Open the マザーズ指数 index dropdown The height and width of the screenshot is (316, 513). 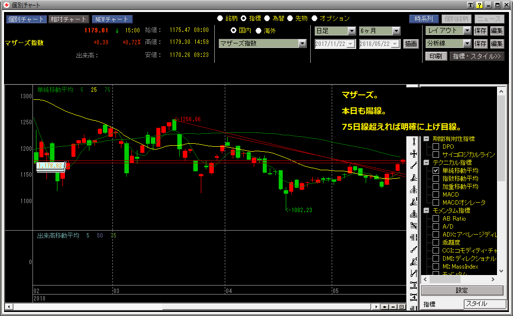(302, 43)
